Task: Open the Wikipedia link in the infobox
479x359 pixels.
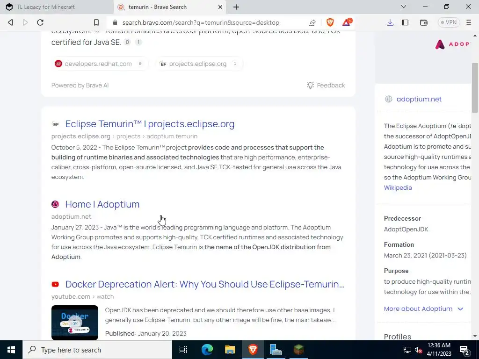Action: click(398, 188)
